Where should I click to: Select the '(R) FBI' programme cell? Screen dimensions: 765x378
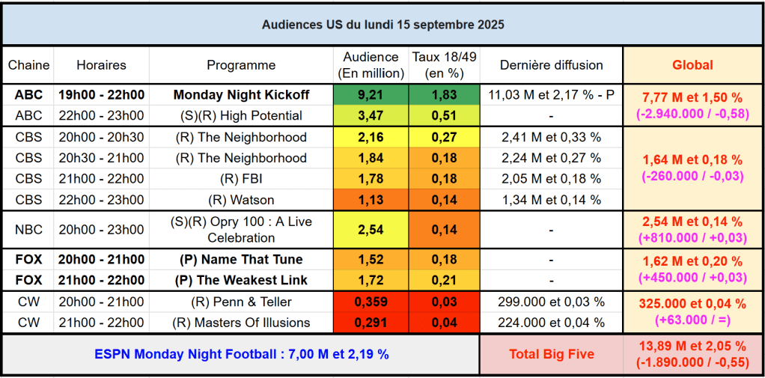[x=241, y=179]
